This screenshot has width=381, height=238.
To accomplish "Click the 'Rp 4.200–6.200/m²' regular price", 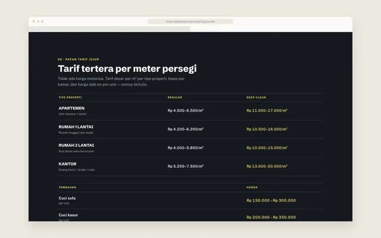I will 186,129.
